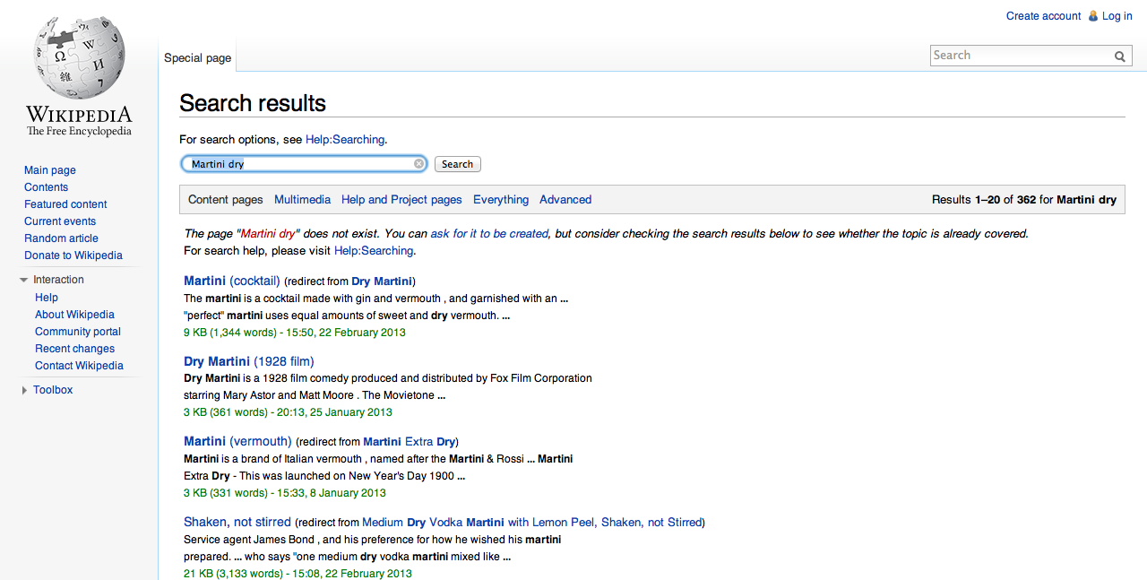Open Help:Searching link under the heading
This screenshot has height=580, width=1147.
point(345,140)
